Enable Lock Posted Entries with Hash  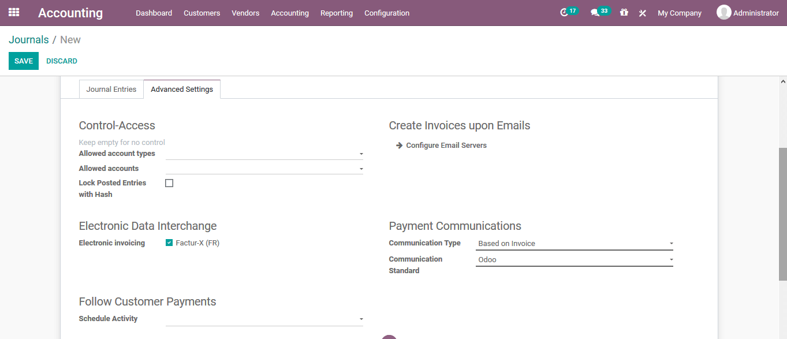pos(169,182)
